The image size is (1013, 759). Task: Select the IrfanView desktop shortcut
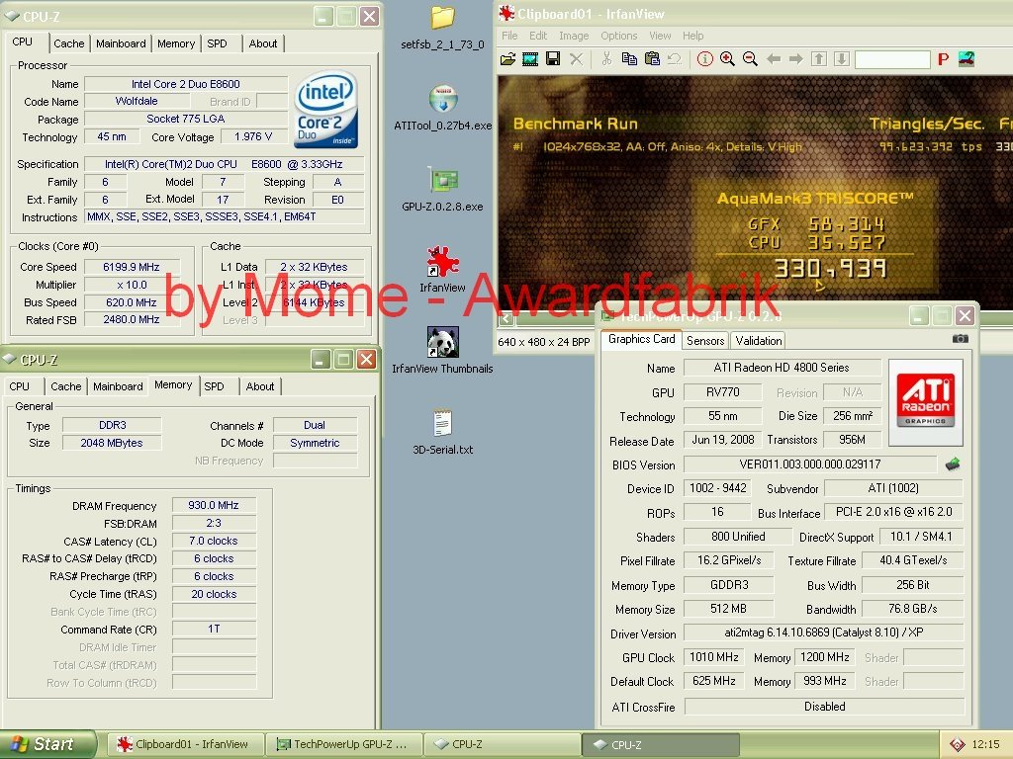pyautogui.click(x=442, y=270)
